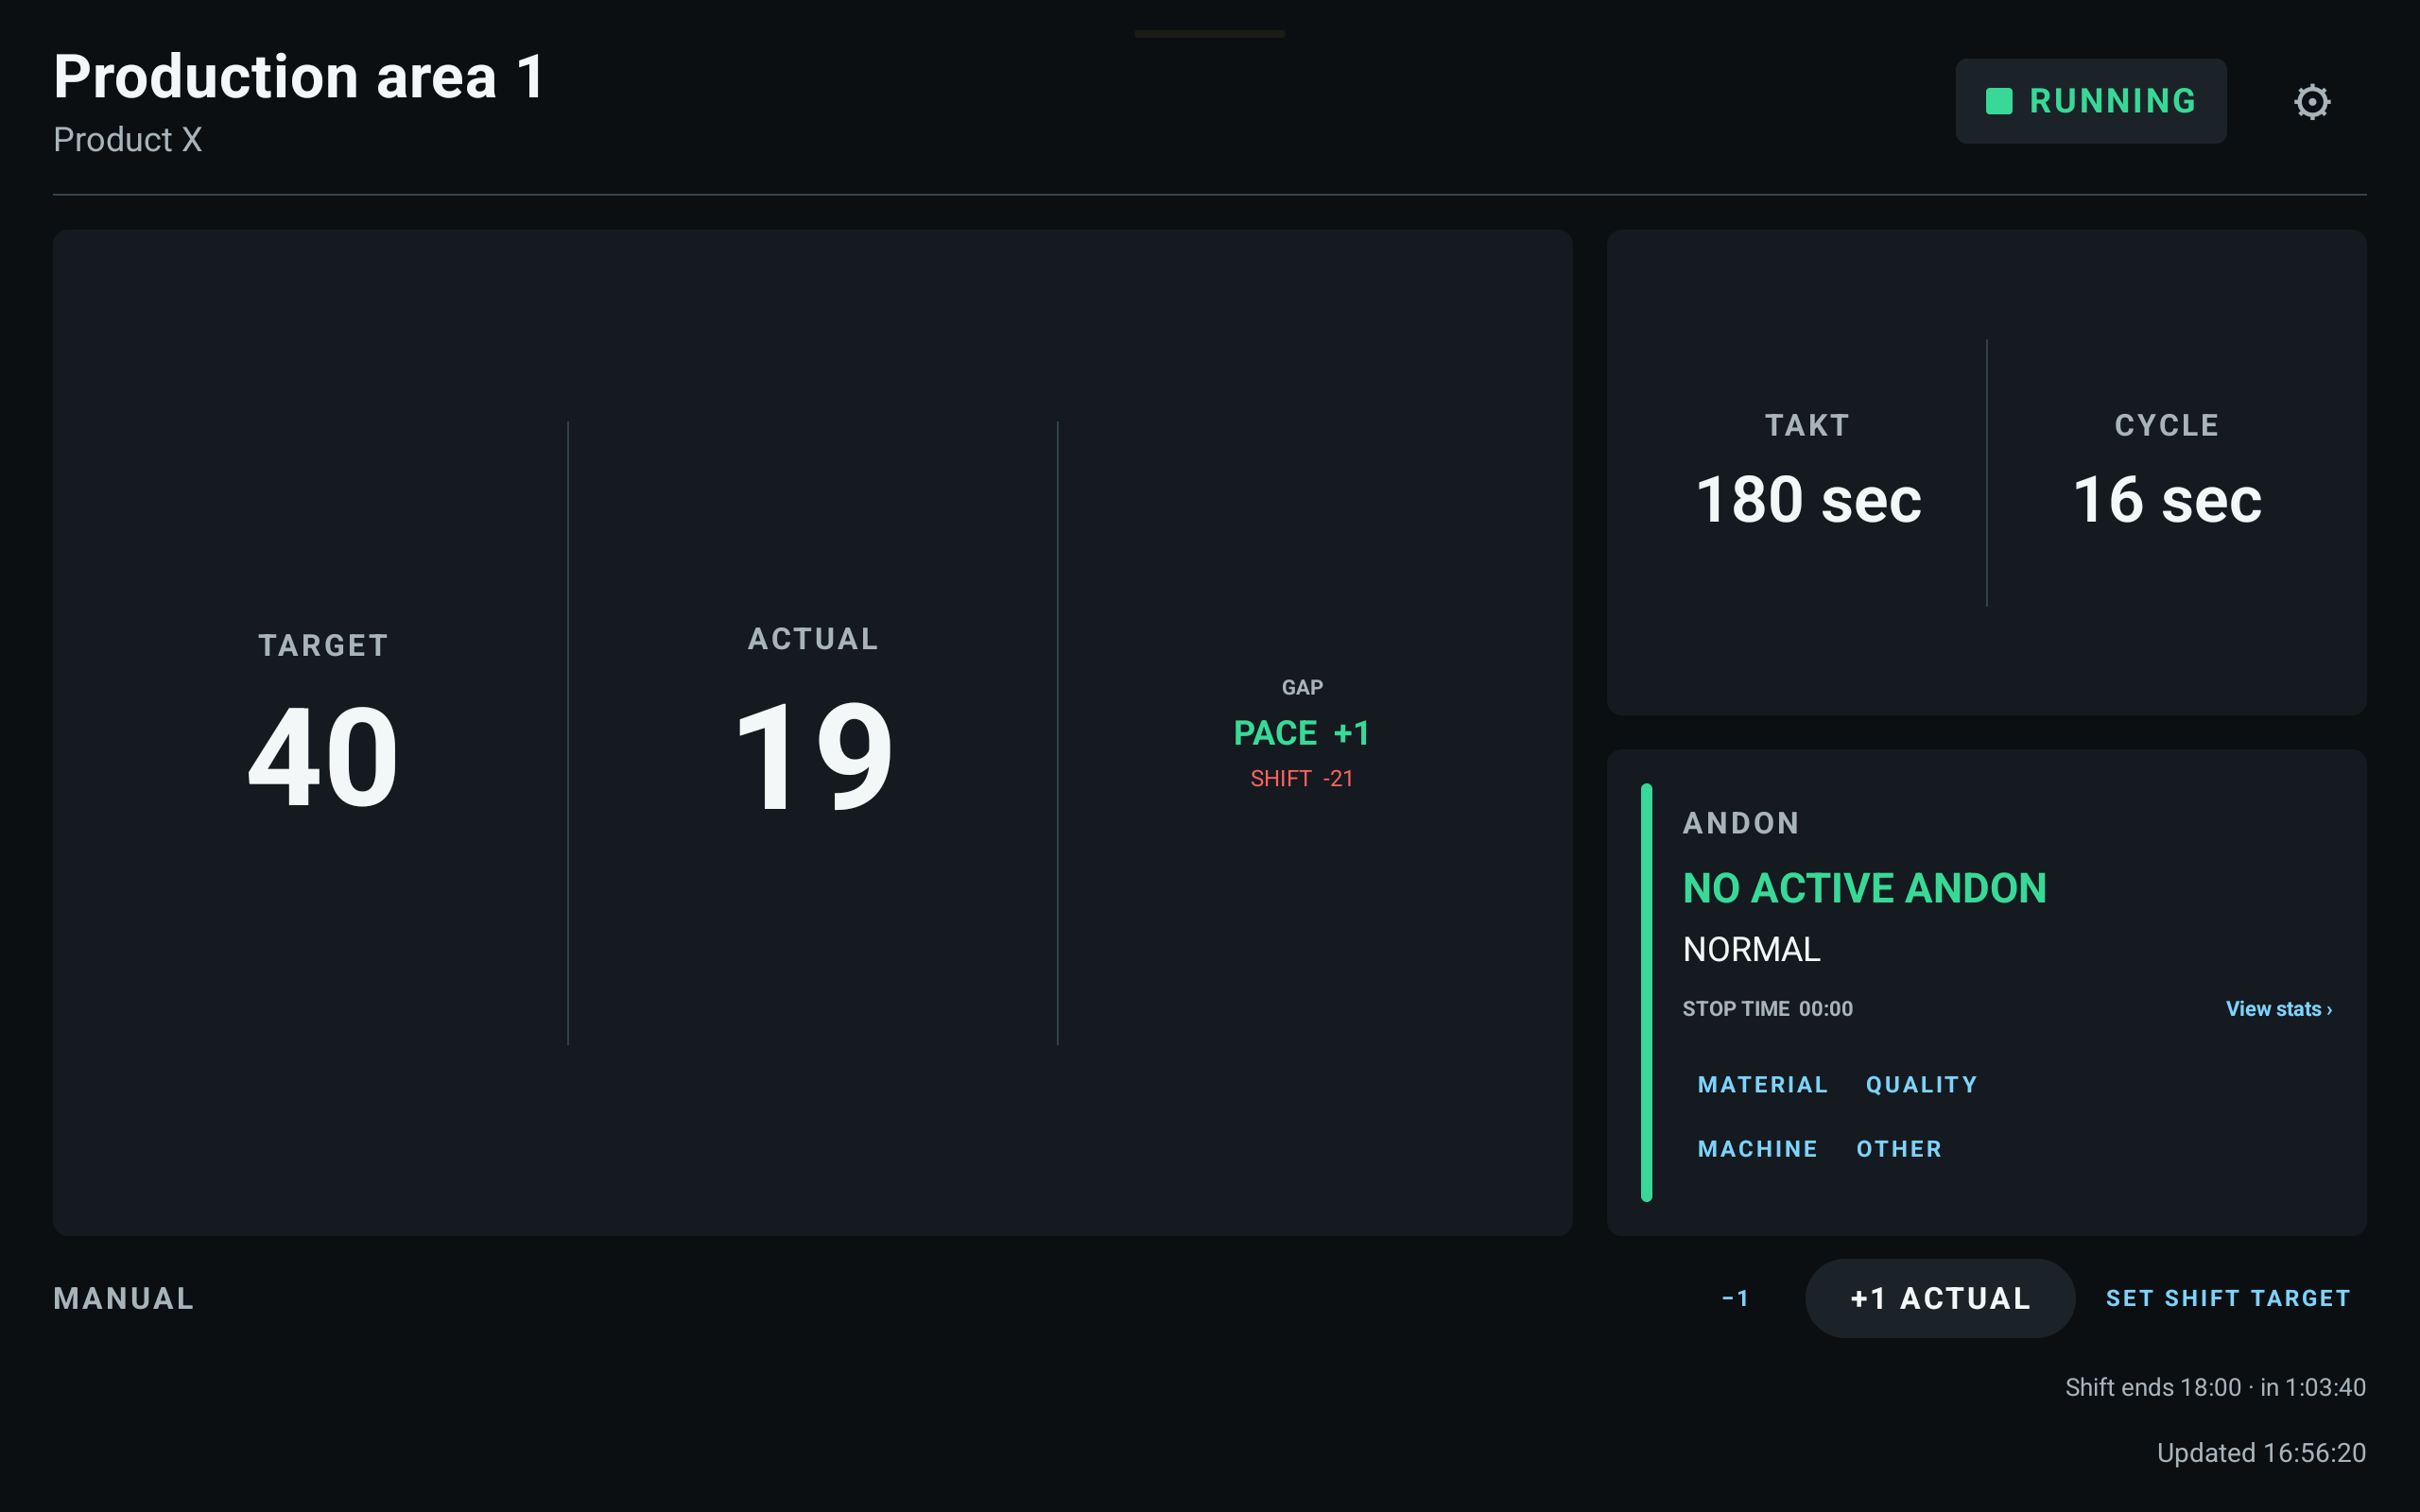The width and height of the screenshot is (2420, 1512).
Task: Click the SHIFT -21 gap value
Action: pyautogui.click(x=1301, y=779)
